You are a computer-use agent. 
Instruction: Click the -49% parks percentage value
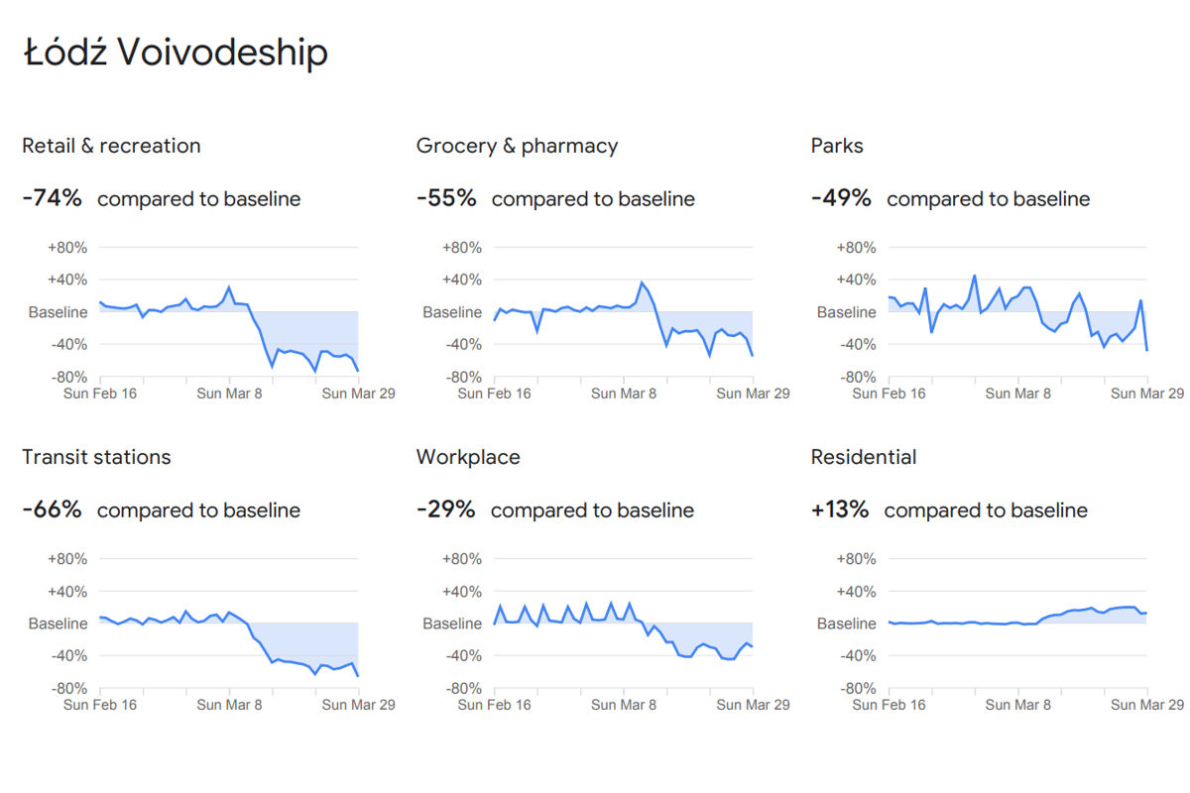[841, 198]
